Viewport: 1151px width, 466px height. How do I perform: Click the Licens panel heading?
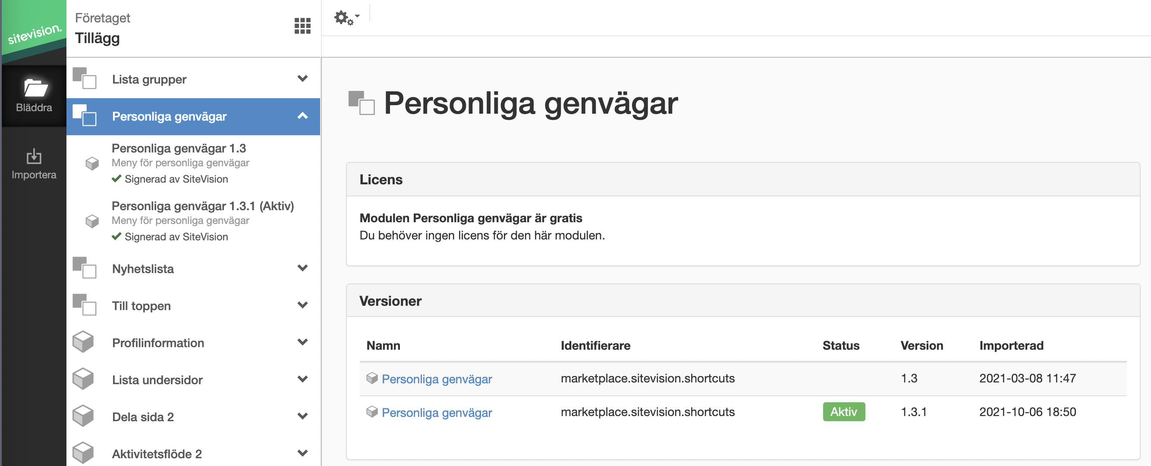coord(381,179)
